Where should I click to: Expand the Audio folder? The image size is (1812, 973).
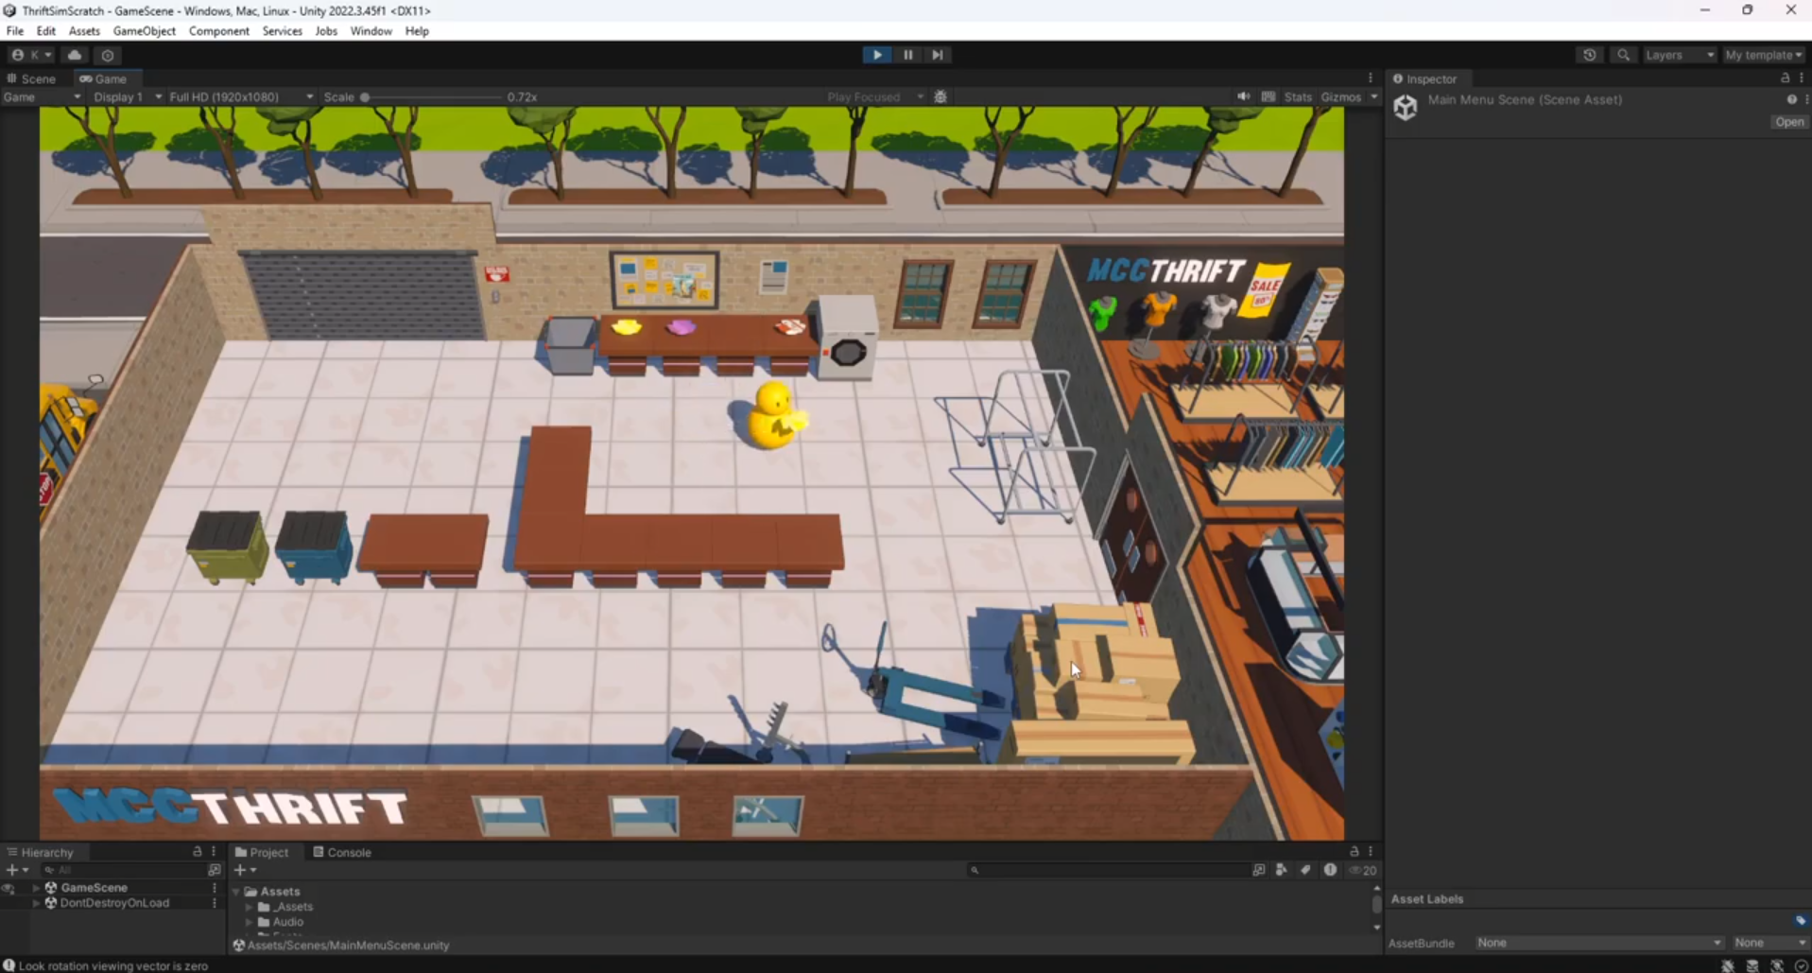[x=250, y=922]
